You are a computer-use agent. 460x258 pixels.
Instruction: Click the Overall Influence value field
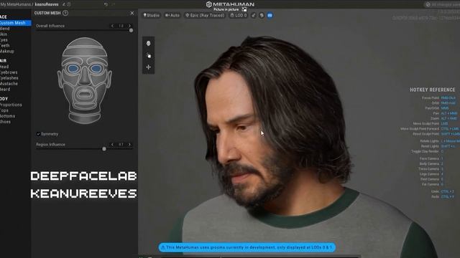(121, 26)
